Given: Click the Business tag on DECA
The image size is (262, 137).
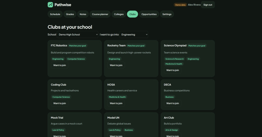Looking at the screenshot, I should coord(169,97).
